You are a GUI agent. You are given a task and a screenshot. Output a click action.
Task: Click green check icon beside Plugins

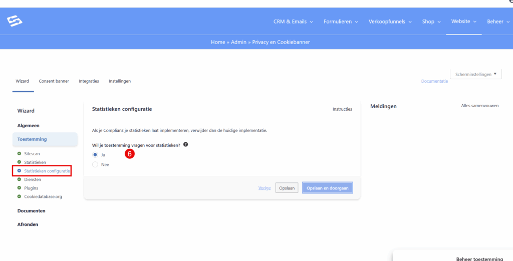tap(20, 188)
